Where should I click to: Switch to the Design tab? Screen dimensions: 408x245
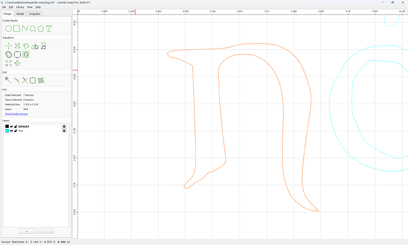(8, 14)
